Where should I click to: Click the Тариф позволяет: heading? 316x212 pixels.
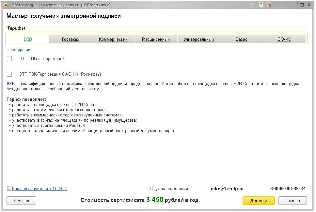26,99
